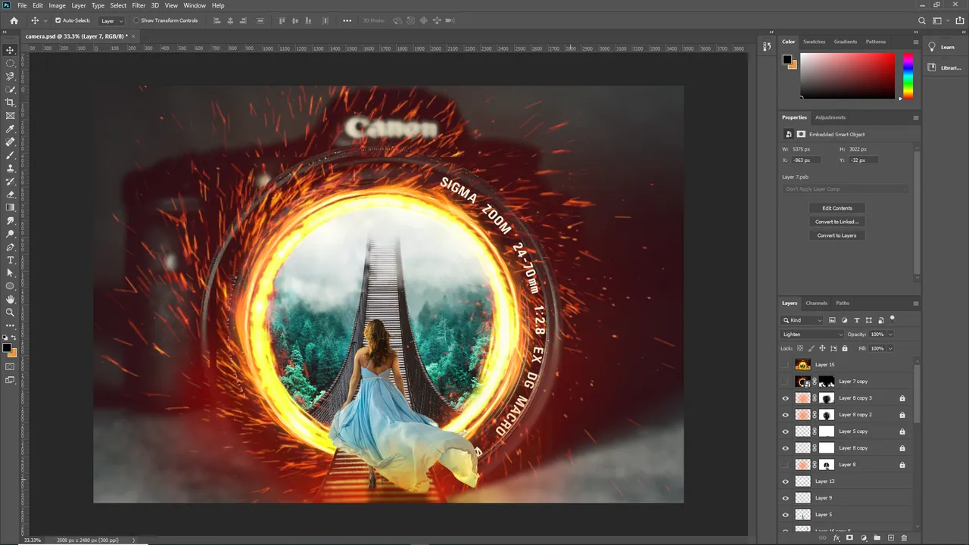Select the Healing Brush tool
The image size is (969, 545).
[10, 142]
